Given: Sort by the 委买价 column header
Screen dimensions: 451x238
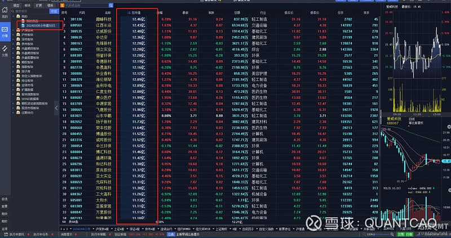Looking at the screenshot, I should [289, 13].
